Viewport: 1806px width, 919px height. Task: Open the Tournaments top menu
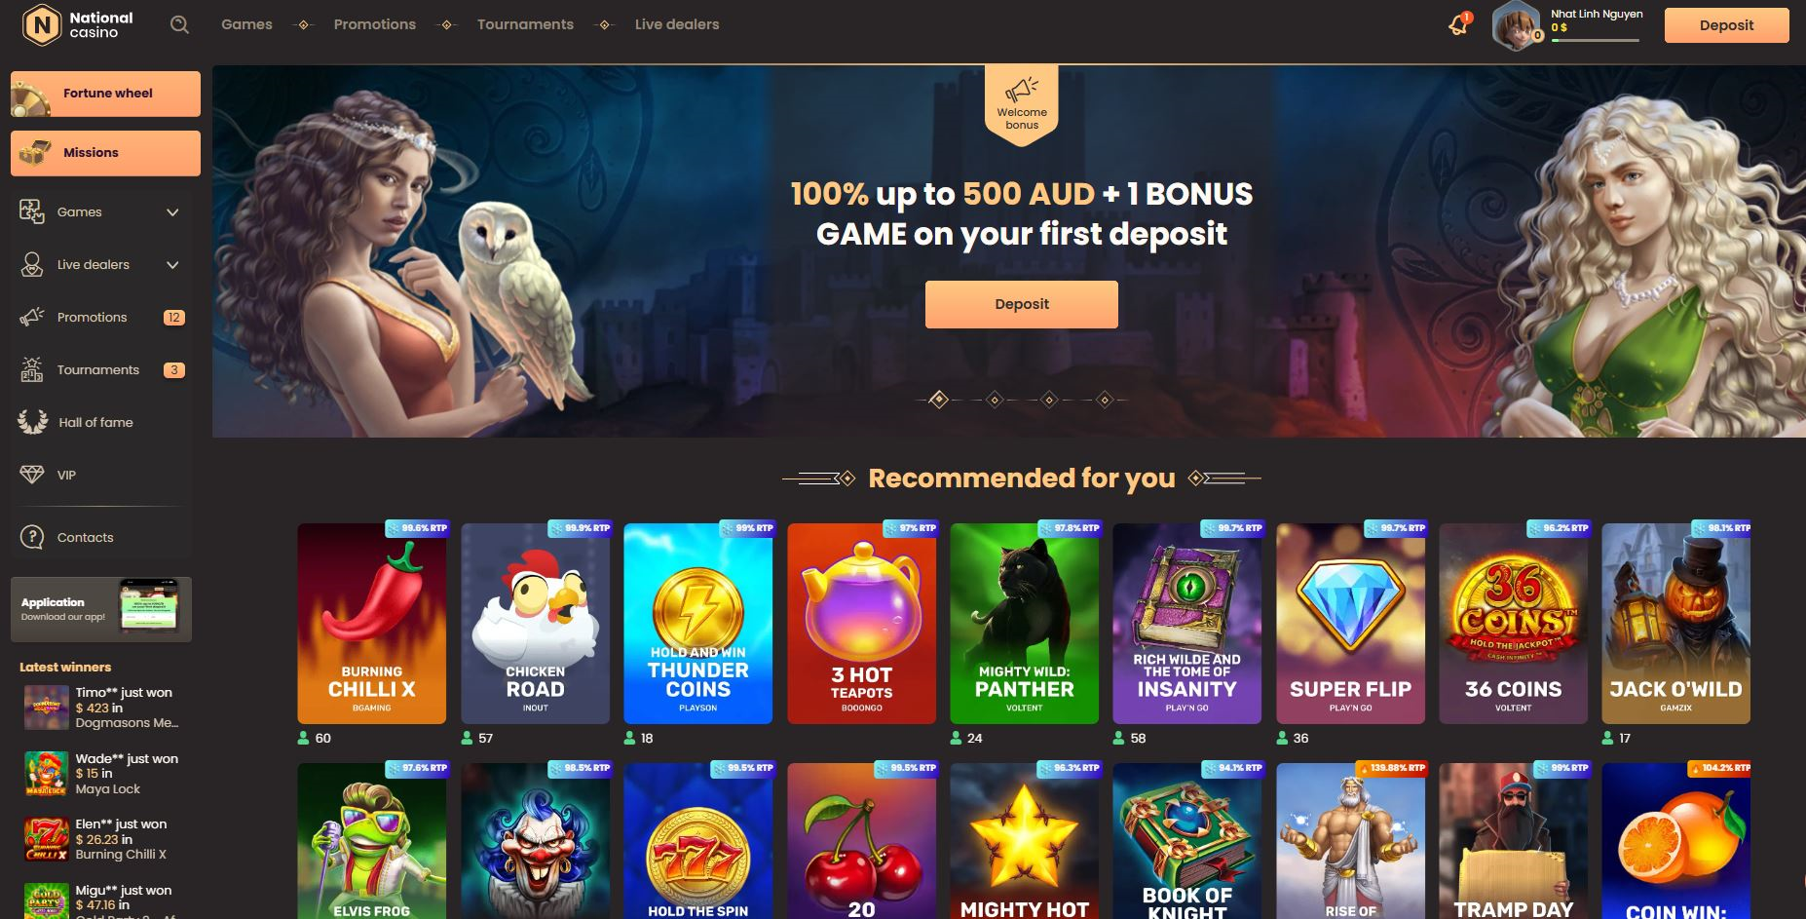tap(525, 24)
